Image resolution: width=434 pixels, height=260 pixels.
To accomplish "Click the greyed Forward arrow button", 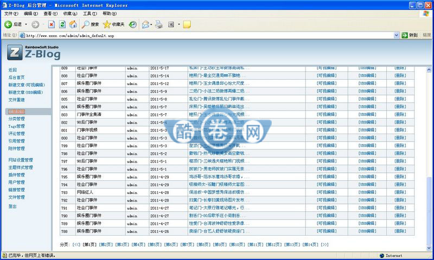I will [35, 24].
